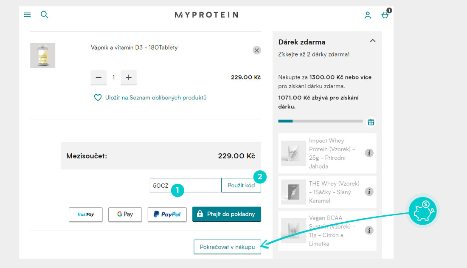This screenshot has width=467, height=268.
Task: Show info for Impact Whey Protein sample
Action: coord(369,153)
